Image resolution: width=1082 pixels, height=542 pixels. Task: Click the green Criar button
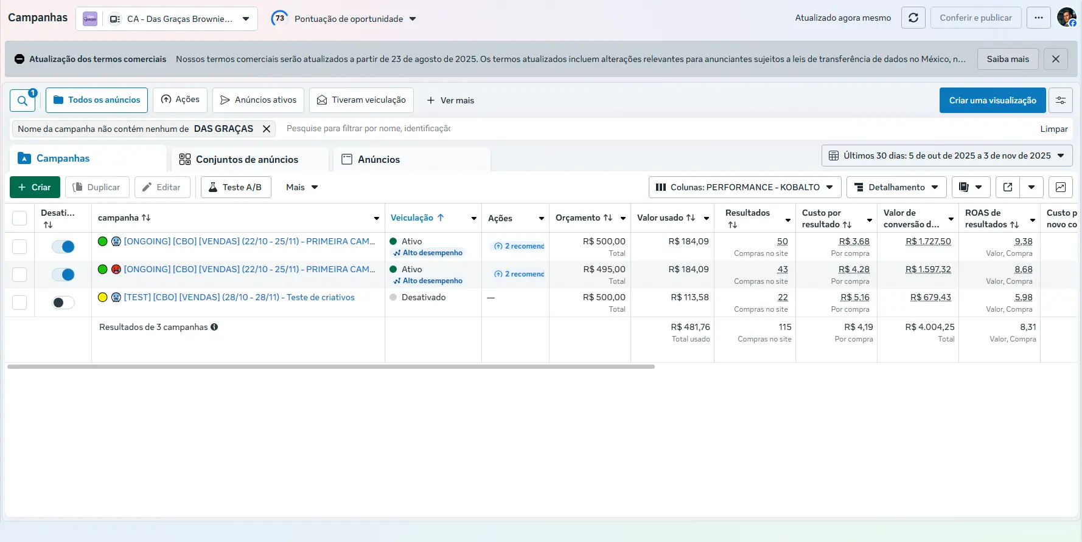(35, 187)
